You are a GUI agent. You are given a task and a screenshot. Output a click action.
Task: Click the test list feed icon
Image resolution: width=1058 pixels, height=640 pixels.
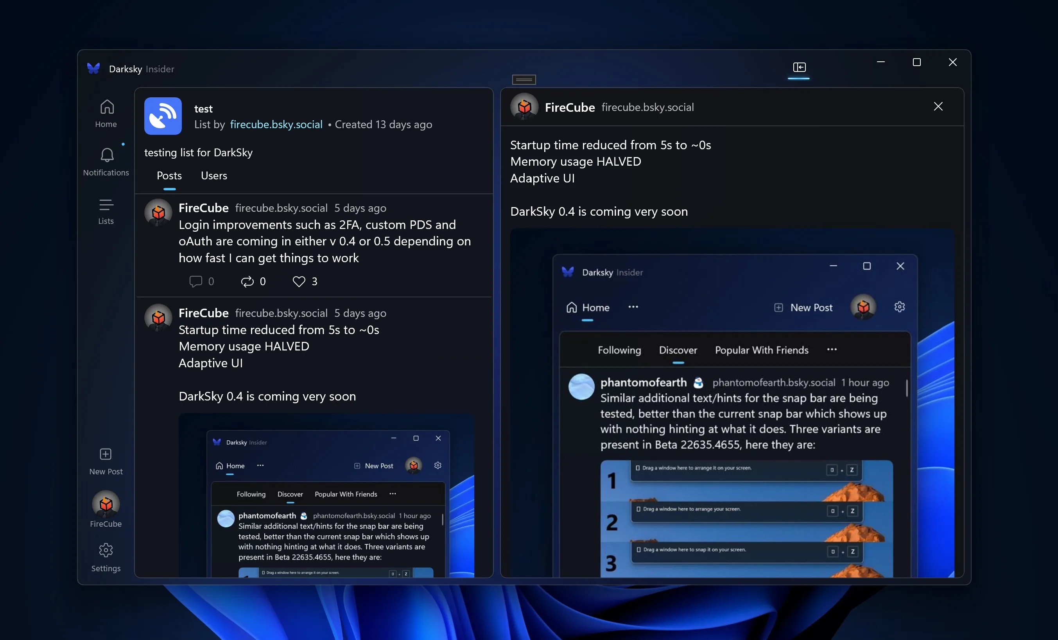(163, 116)
